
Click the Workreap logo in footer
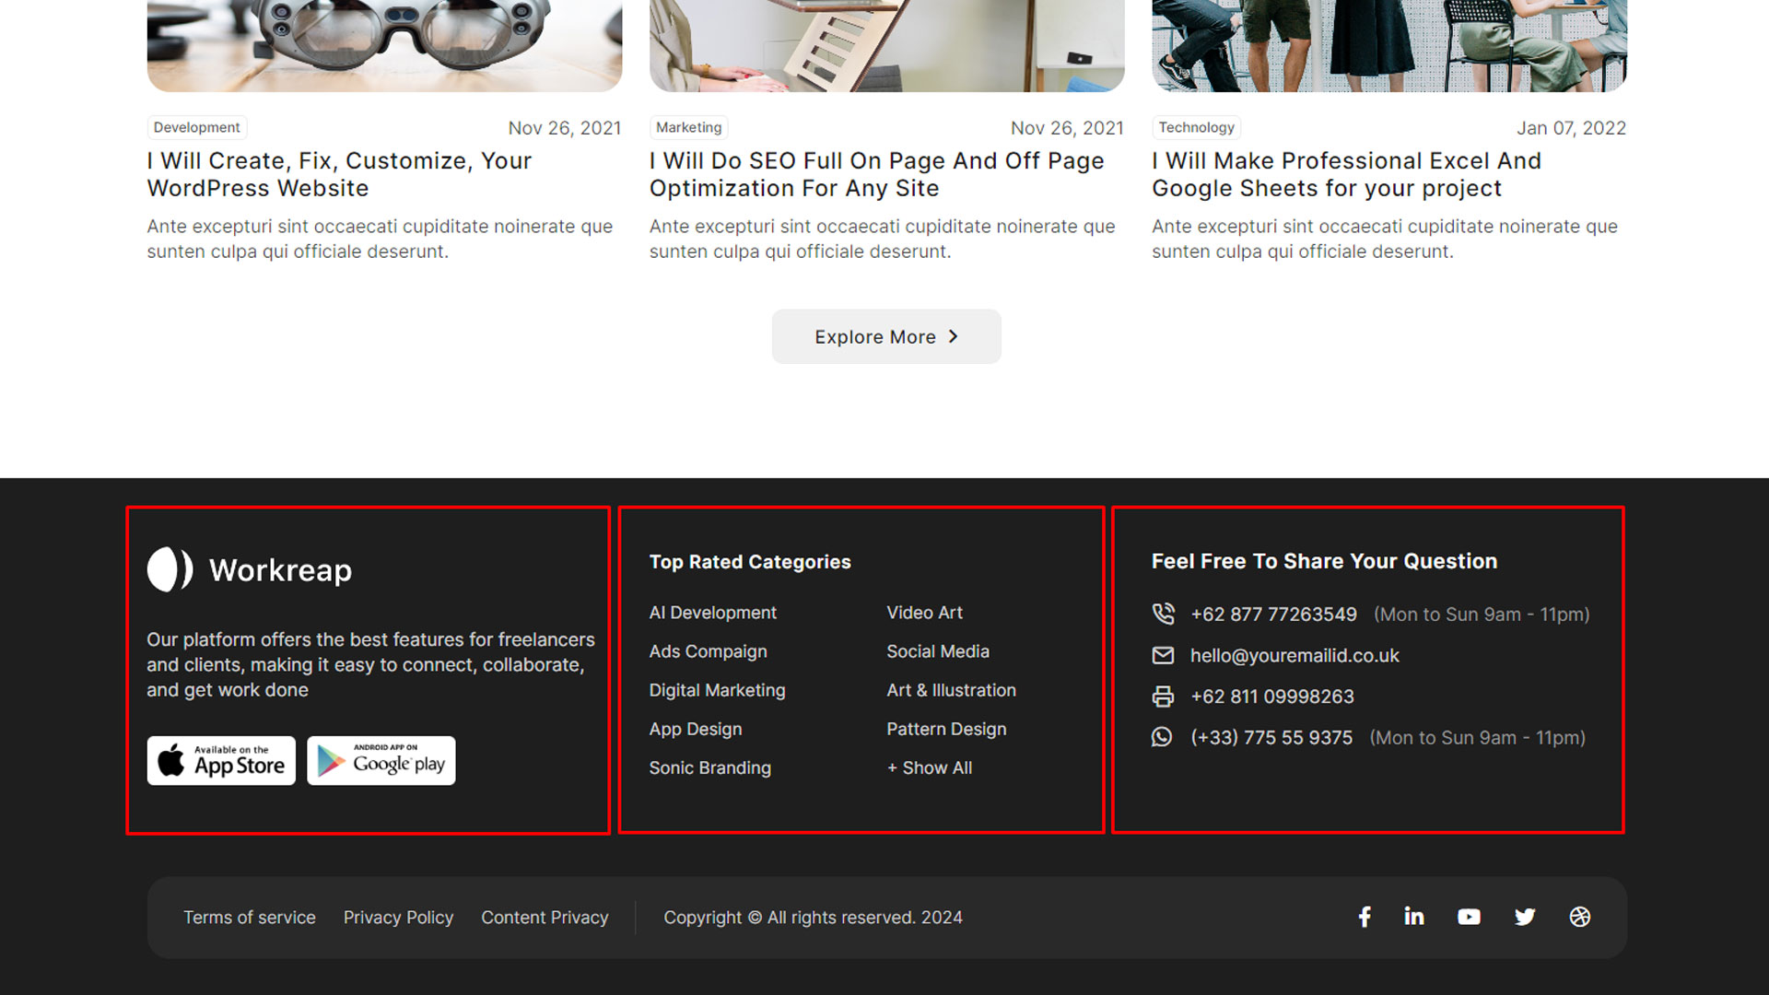click(250, 570)
